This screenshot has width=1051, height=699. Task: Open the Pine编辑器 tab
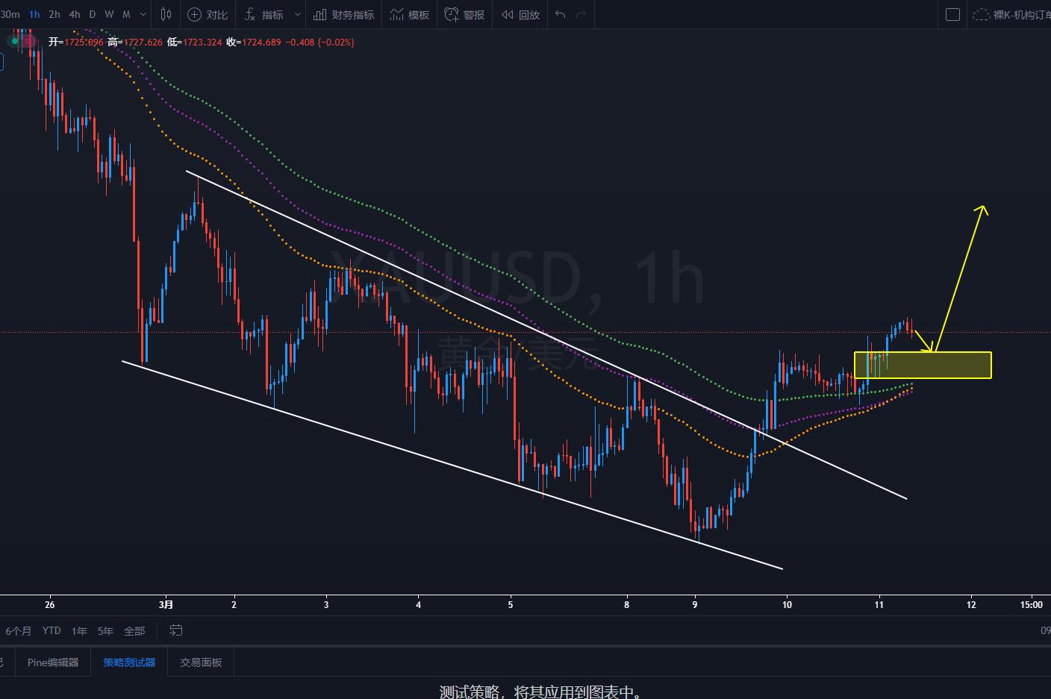click(x=53, y=662)
